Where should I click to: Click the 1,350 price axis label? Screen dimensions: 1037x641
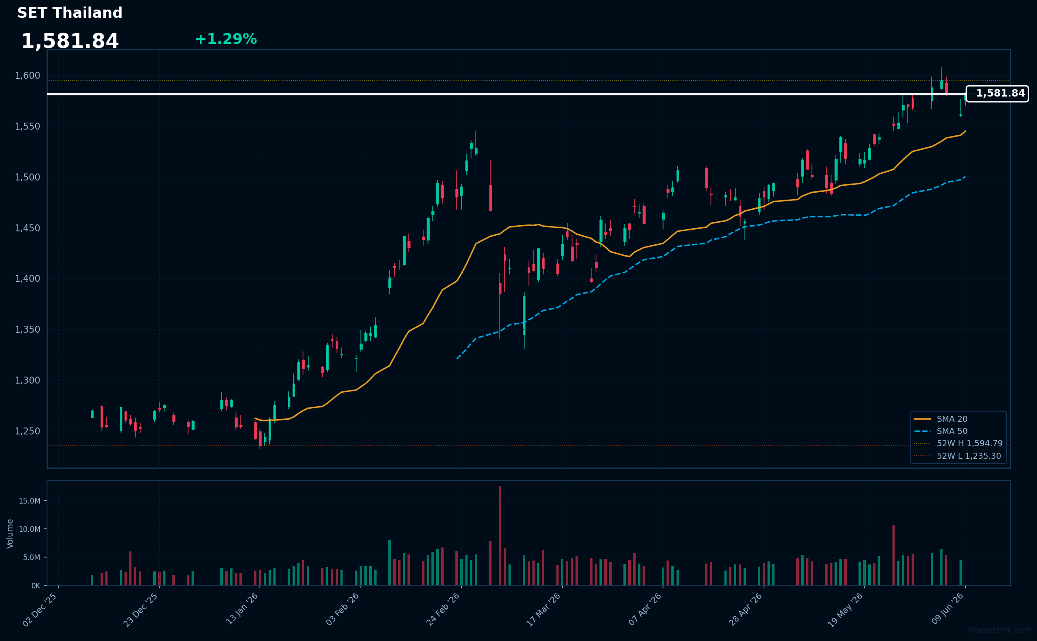[27, 330]
